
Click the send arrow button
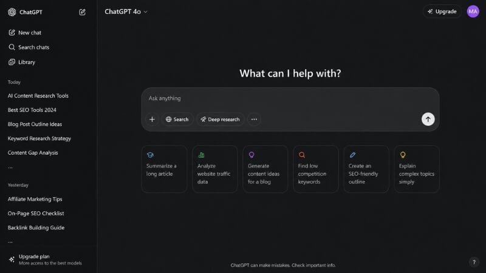pyautogui.click(x=428, y=119)
